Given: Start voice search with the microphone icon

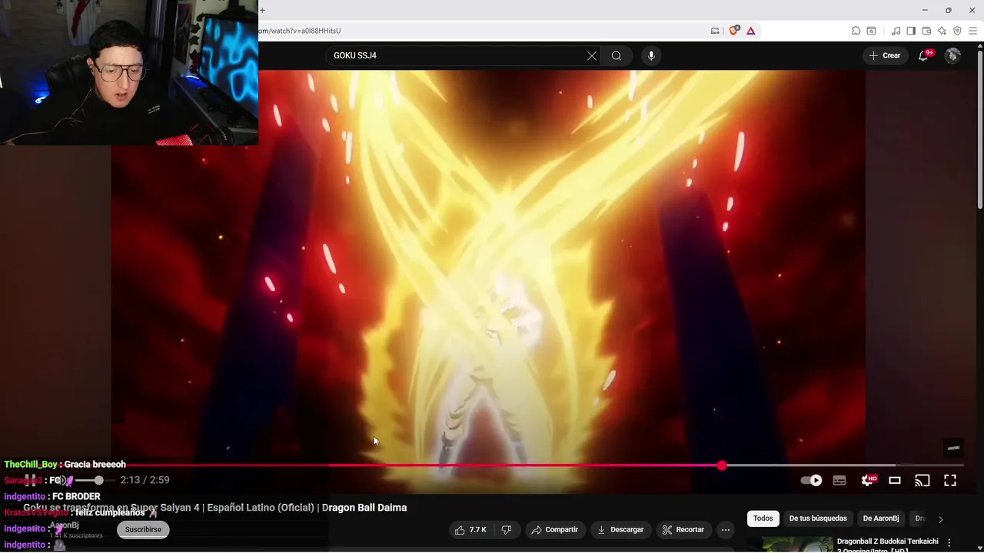Looking at the screenshot, I should (651, 55).
